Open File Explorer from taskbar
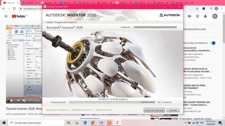Screen dimensions: 225x126 (x=77, y=123)
